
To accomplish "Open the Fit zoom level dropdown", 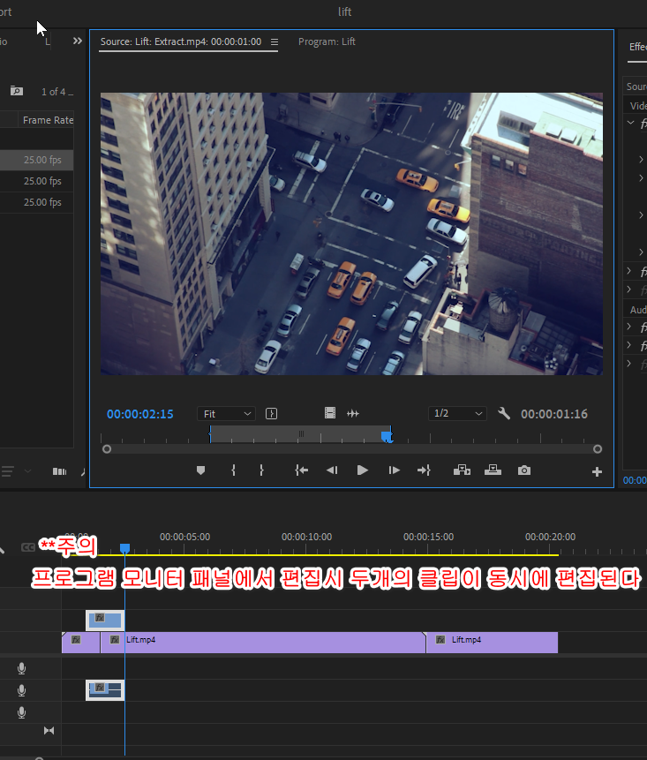I will [x=226, y=414].
